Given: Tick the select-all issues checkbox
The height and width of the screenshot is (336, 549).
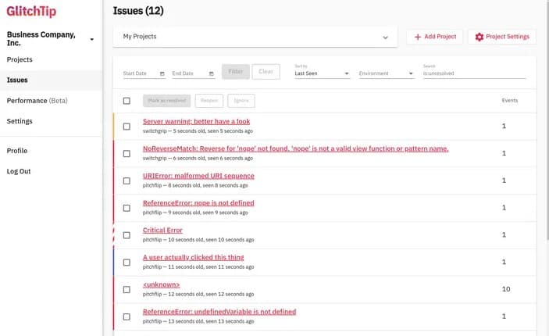Looking at the screenshot, I should [127, 101].
